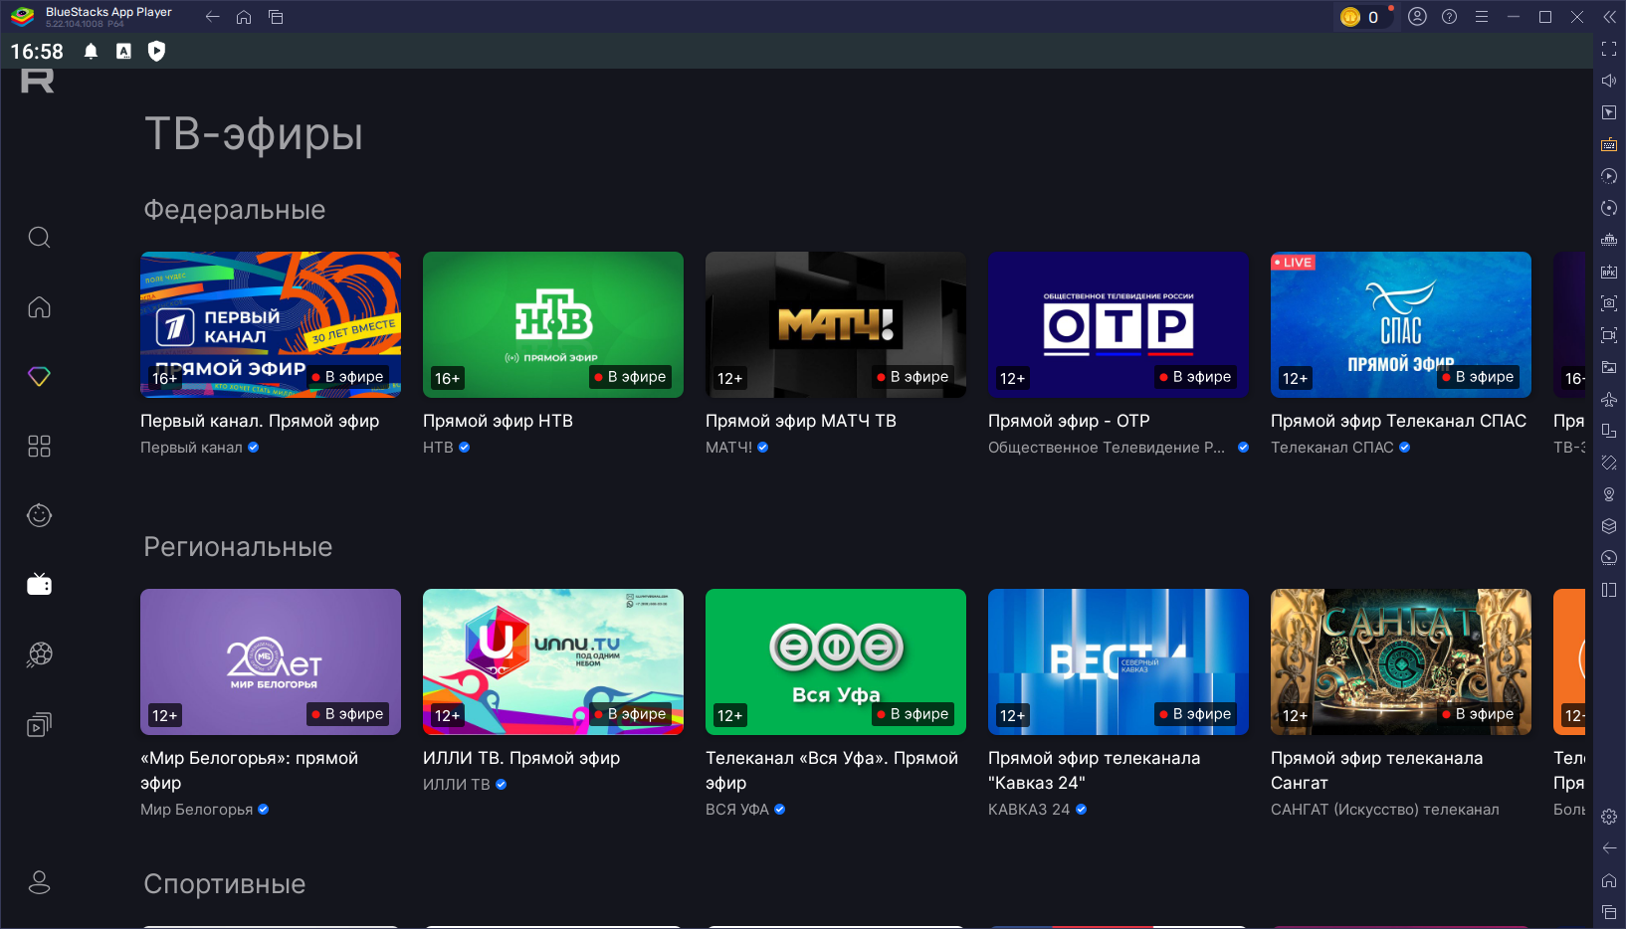Open title 'ИЛЛИ ТВ. Прямой эфир'

point(521,758)
